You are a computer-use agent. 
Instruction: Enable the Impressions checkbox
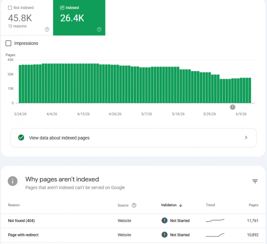tap(9, 43)
